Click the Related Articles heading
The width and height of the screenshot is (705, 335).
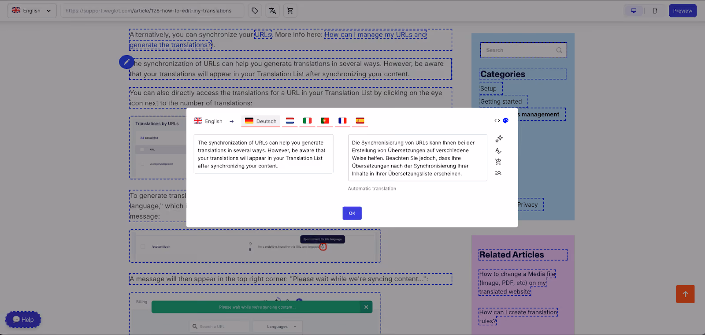(x=512, y=255)
